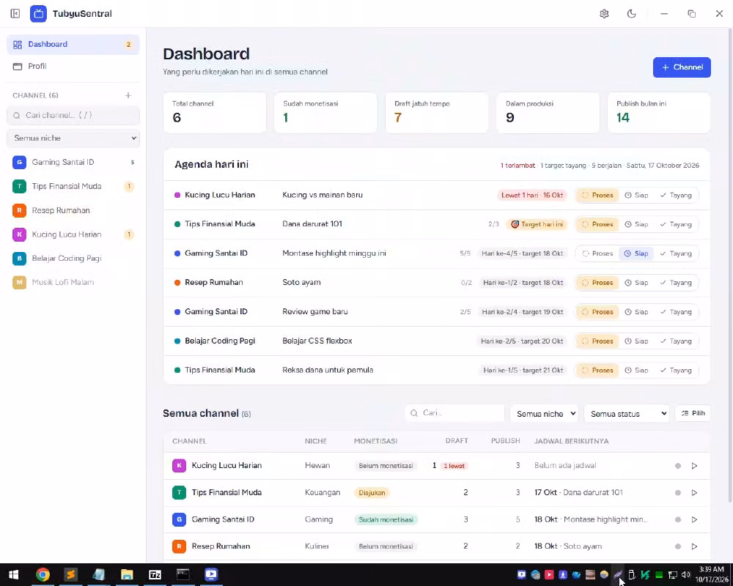Open Gaming Santai ID table row
The width and height of the screenshot is (733, 586).
click(437, 519)
